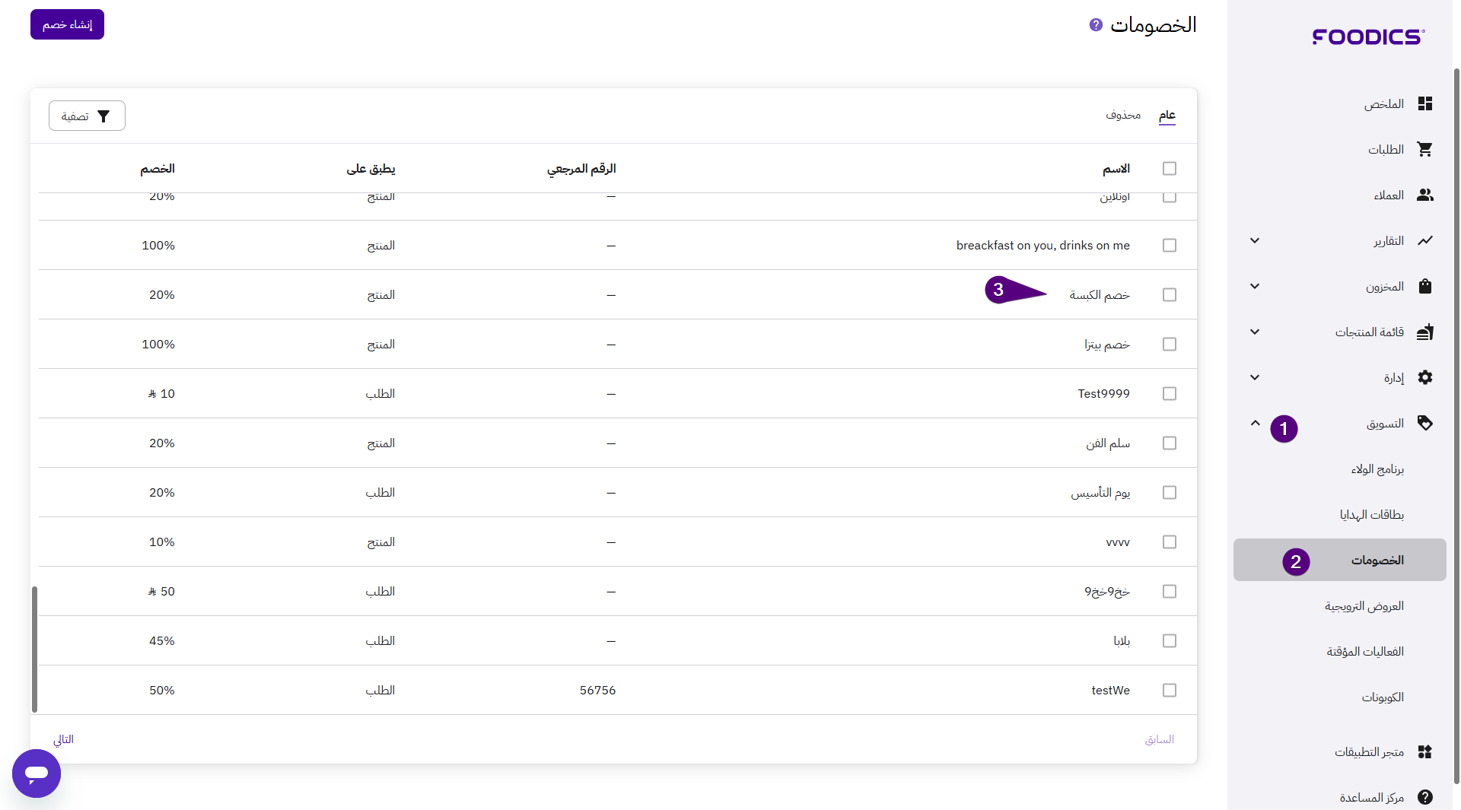Click the table's vertical scrollbar thumb

click(x=34, y=649)
